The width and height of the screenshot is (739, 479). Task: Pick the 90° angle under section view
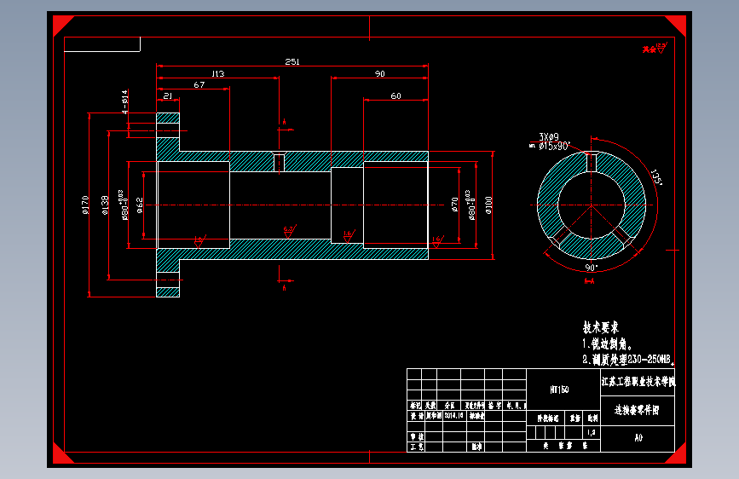[x=591, y=268]
